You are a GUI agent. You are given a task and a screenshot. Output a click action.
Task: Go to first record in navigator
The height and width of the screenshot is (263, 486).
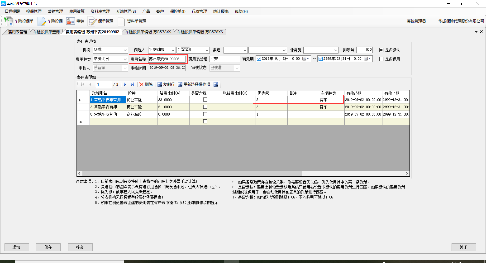pyautogui.click(x=83, y=84)
